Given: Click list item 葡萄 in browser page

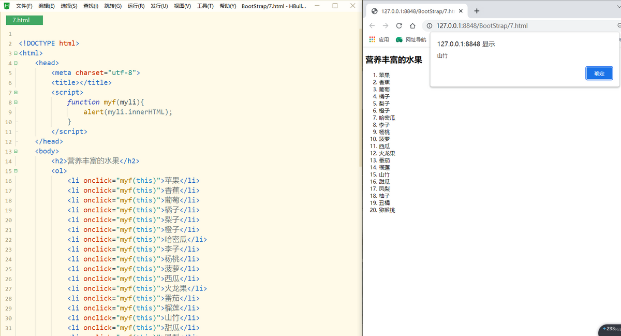Looking at the screenshot, I should click(384, 90).
